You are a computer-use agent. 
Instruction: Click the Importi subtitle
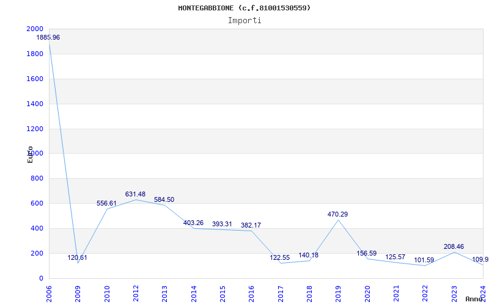[244, 21]
